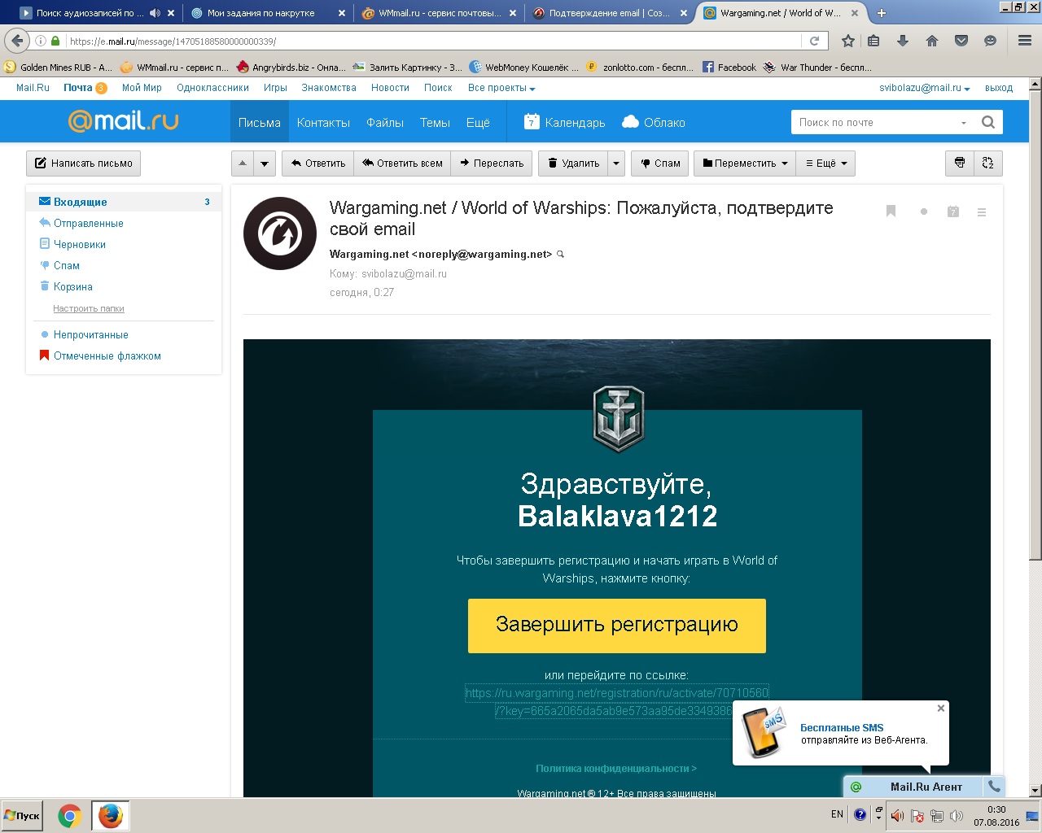Open the Переместить dropdown

tap(745, 163)
